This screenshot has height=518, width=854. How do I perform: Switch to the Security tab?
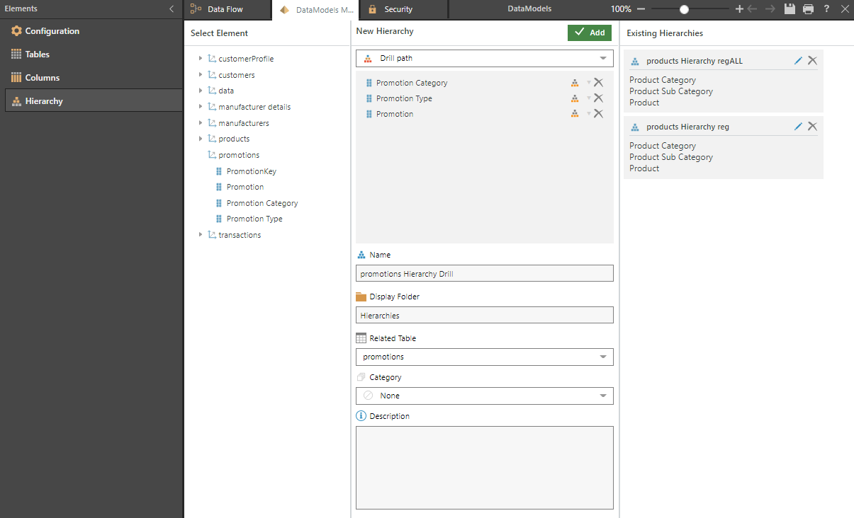click(398, 10)
